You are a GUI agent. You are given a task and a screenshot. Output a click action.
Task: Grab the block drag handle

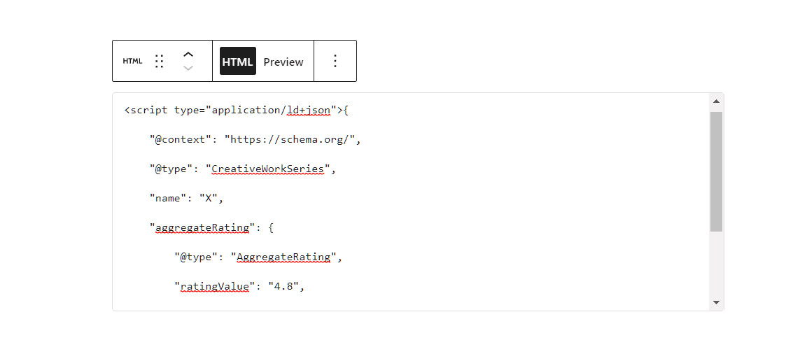[159, 61]
